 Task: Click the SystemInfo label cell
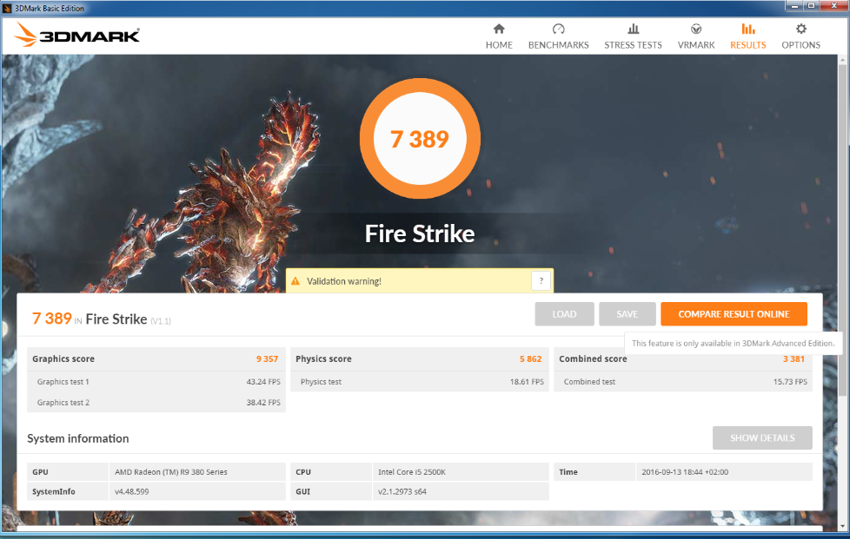tap(68, 491)
